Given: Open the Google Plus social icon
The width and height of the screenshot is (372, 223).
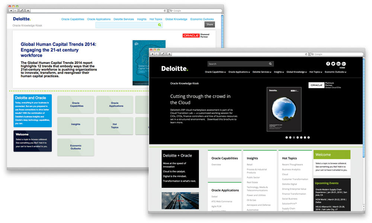Looking at the screenshot, I should (344, 64).
